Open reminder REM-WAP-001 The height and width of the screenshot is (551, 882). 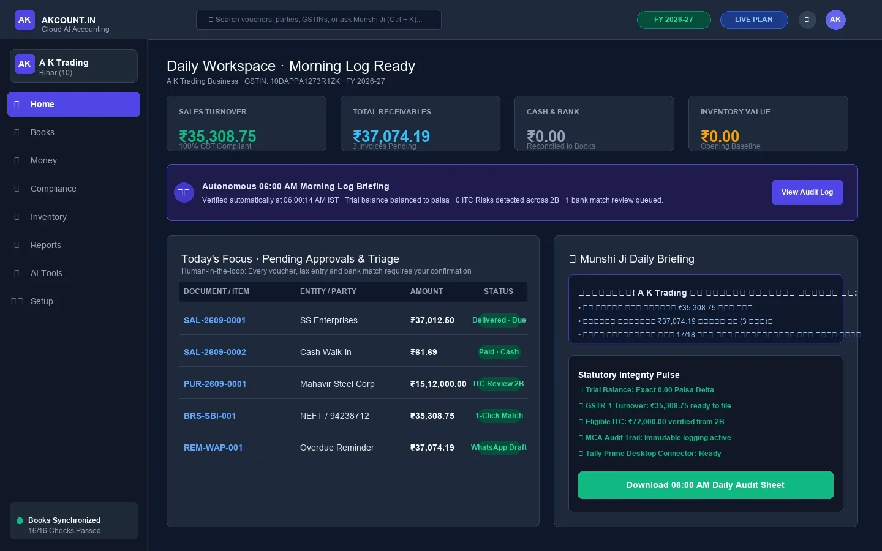(213, 448)
